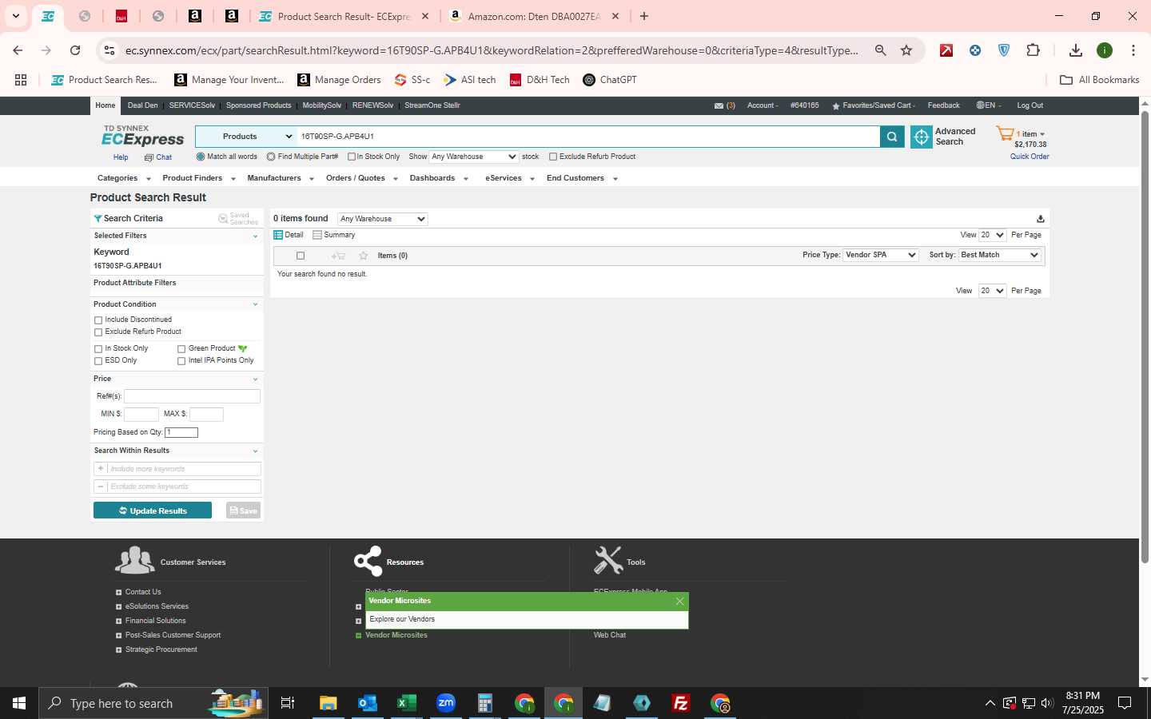The height and width of the screenshot is (719, 1151).
Task: Open Contact Us link in footer
Action: pyautogui.click(x=143, y=592)
